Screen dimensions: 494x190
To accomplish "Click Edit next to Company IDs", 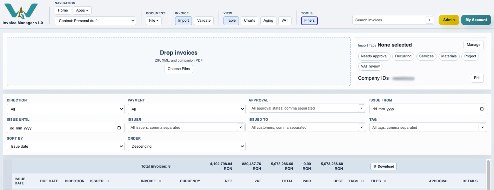I will click(477, 78).
